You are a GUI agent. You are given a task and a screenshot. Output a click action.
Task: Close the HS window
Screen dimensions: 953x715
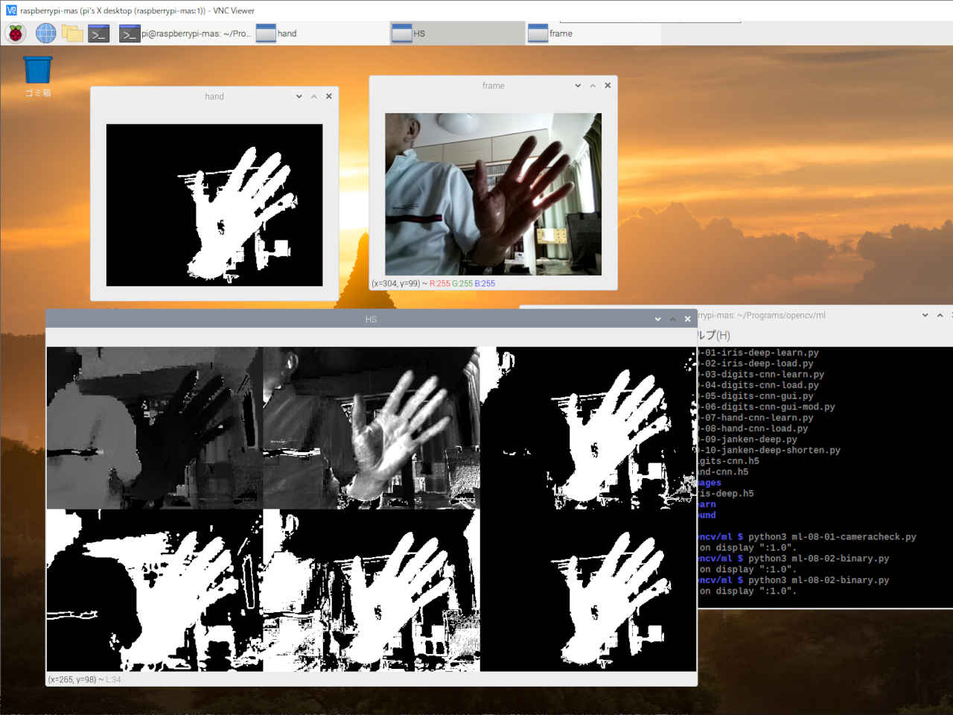tap(687, 319)
